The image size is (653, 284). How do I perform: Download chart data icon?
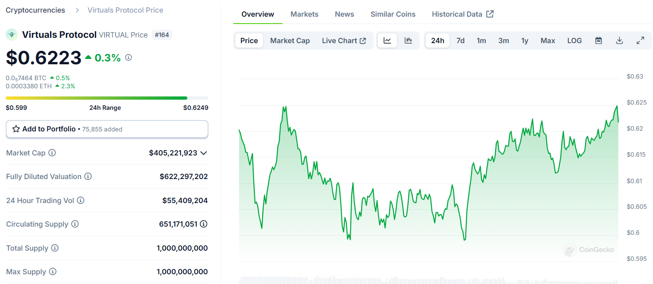tap(619, 41)
